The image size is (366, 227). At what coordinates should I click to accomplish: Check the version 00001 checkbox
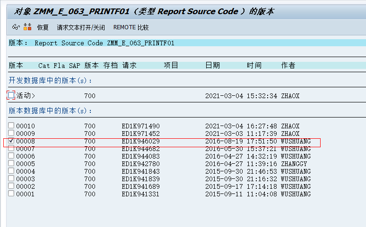11,193
